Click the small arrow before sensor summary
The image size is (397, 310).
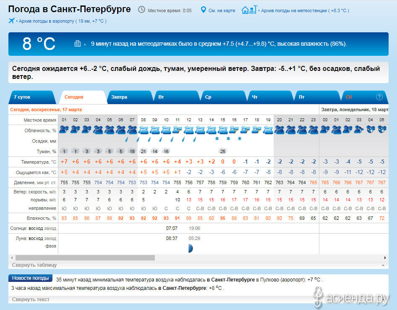pos(85,44)
